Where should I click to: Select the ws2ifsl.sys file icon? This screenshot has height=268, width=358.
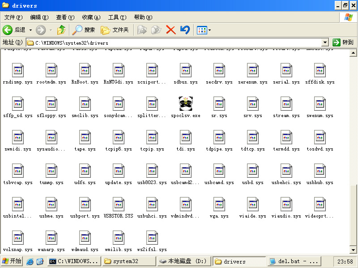click(x=152, y=238)
